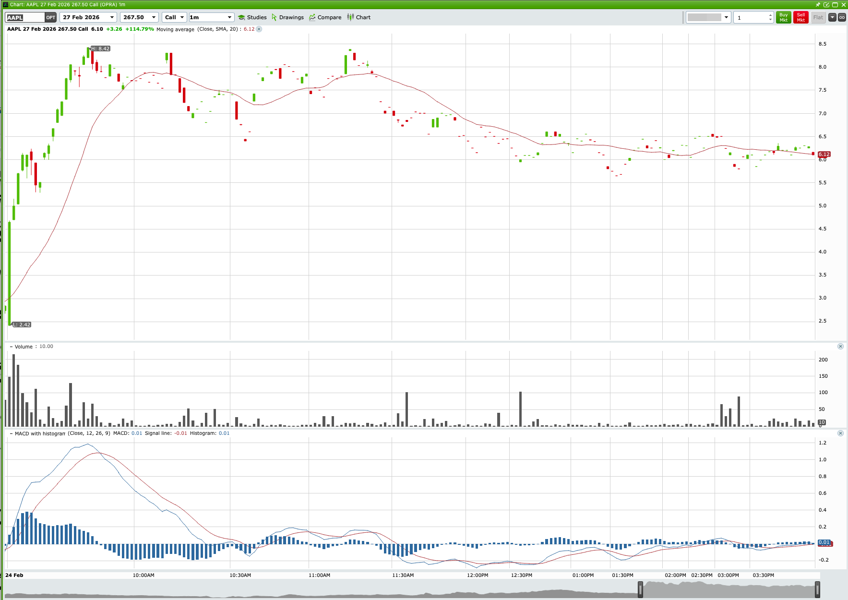Click the Buy Mkt button
Image resolution: width=848 pixels, height=600 pixels.
(783, 17)
